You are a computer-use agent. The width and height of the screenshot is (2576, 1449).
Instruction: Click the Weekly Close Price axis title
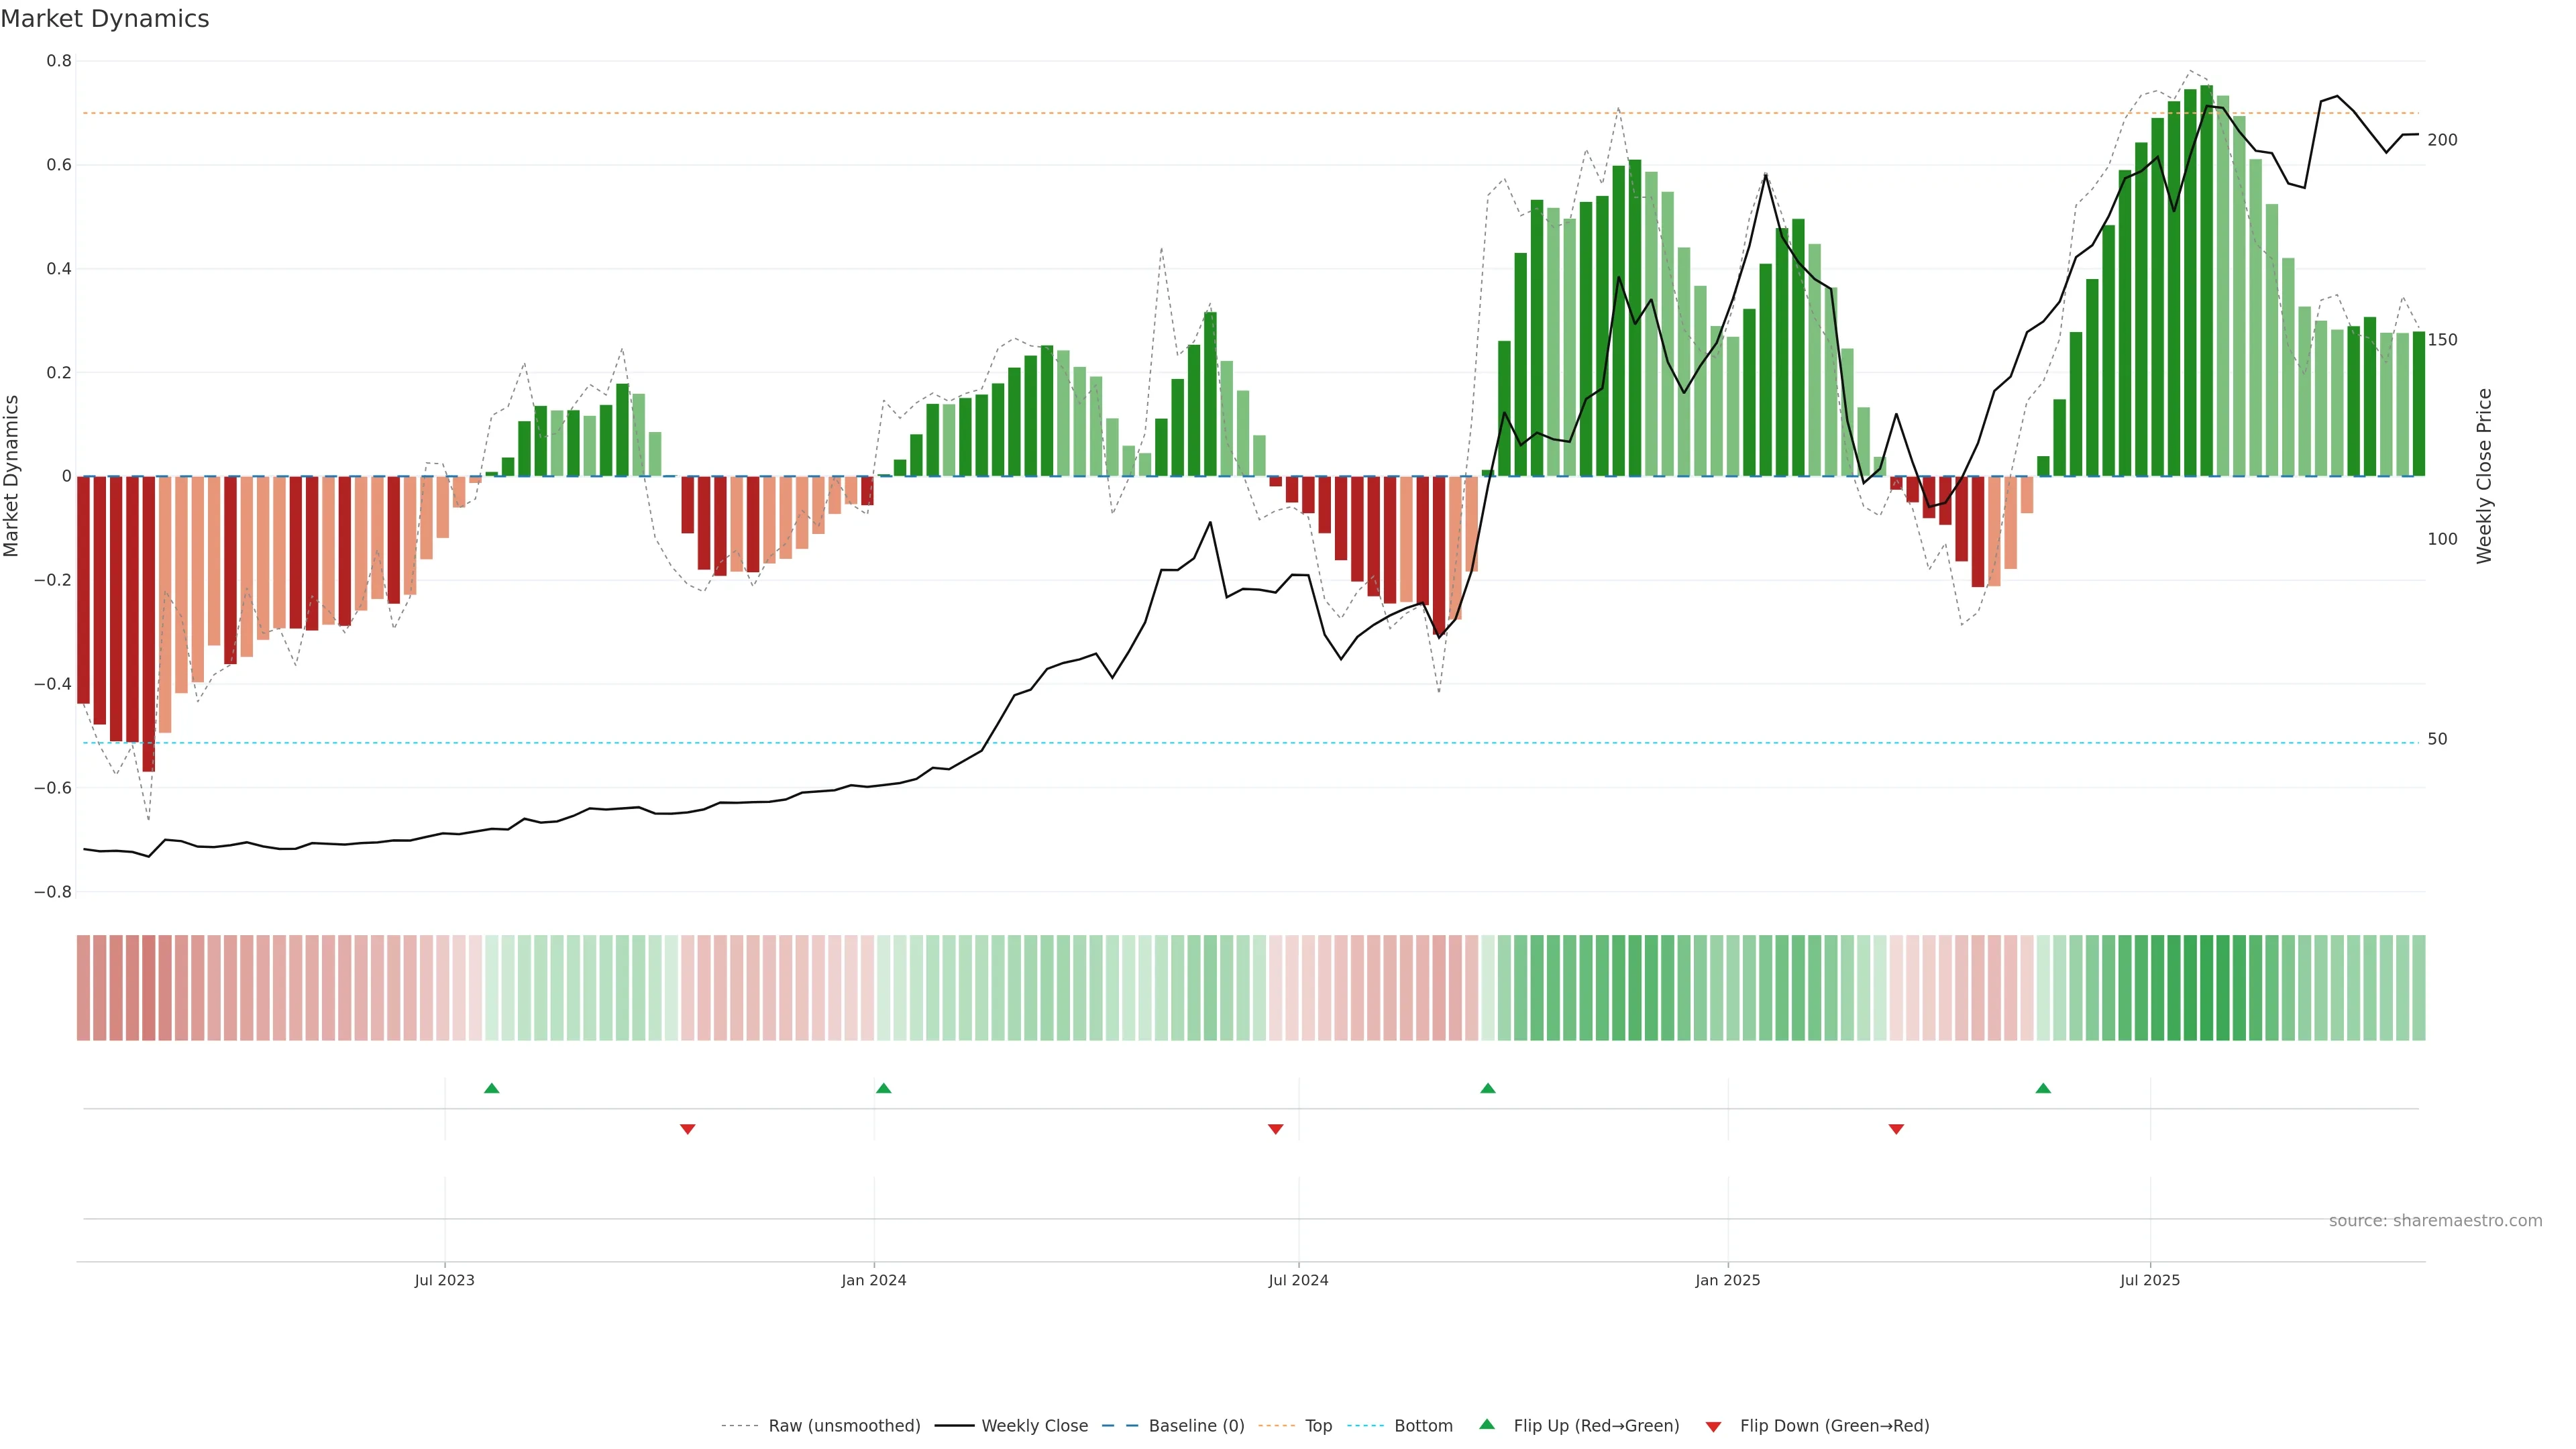click(2484, 476)
